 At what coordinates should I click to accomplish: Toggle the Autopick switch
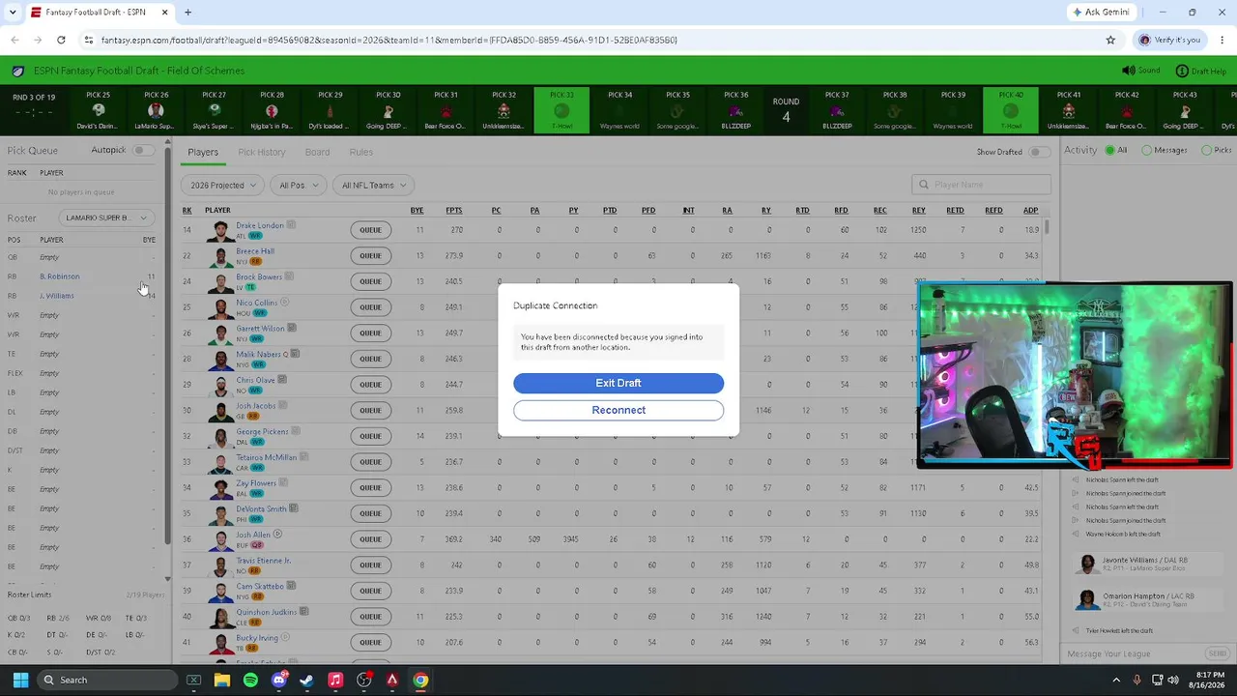pyautogui.click(x=143, y=150)
